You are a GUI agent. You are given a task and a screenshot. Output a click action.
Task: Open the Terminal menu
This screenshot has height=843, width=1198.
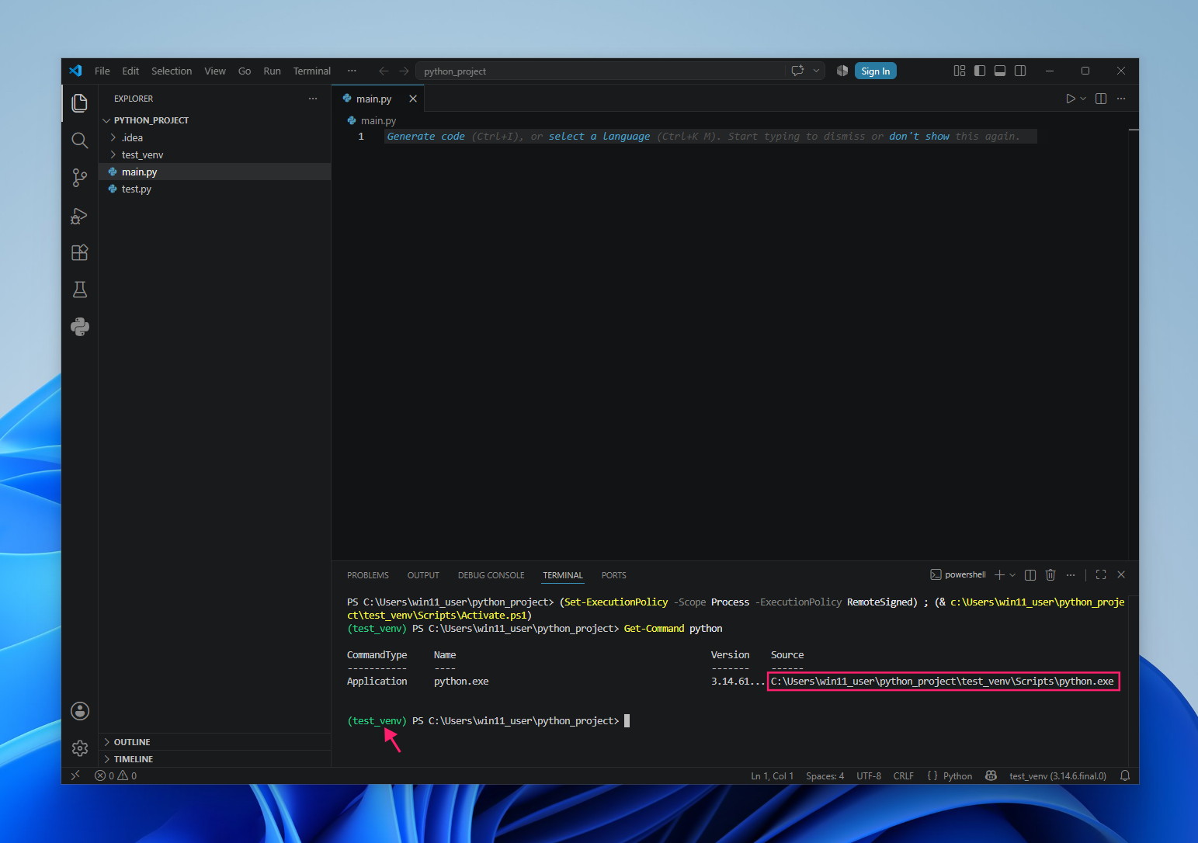click(x=312, y=71)
